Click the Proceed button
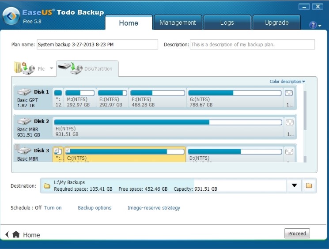The width and height of the screenshot is (329, 249). click(x=297, y=233)
